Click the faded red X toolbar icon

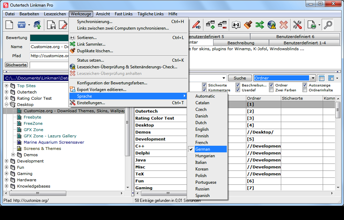pyautogui.click(x=283, y=25)
